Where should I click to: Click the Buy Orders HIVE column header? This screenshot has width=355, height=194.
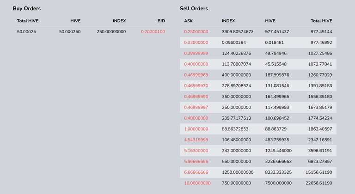pos(75,21)
